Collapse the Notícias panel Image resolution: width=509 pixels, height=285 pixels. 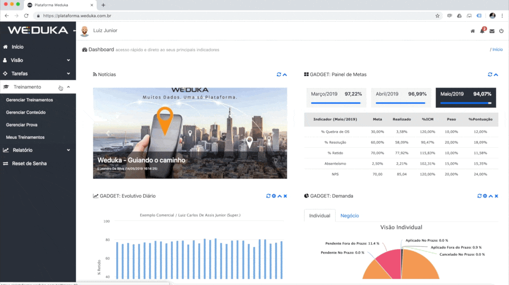point(285,75)
